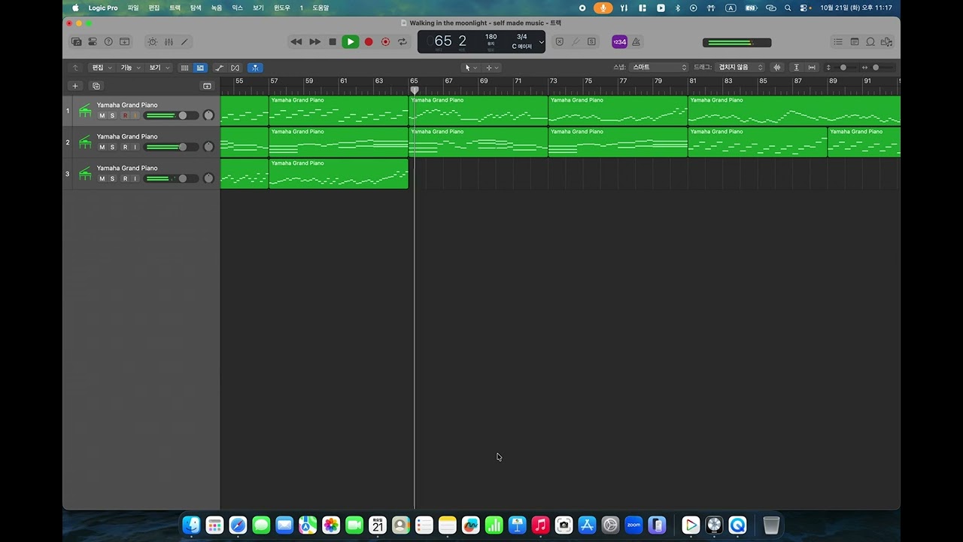Image resolution: width=963 pixels, height=542 pixels.
Task: Open the Library panel
Action: (x=77, y=42)
